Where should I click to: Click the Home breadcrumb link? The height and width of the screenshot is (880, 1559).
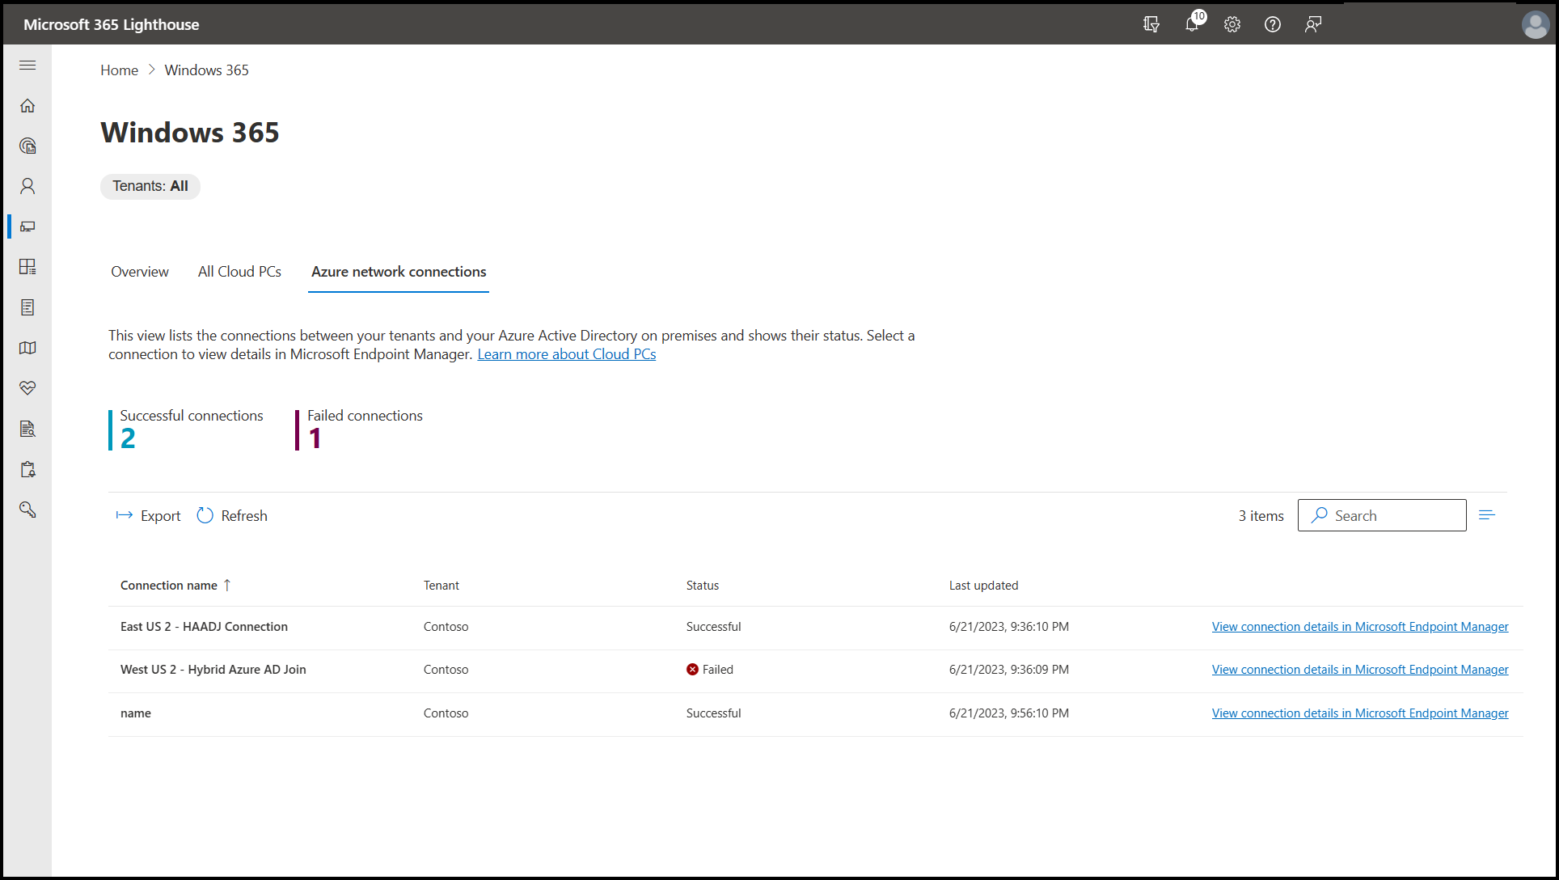[x=119, y=70]
